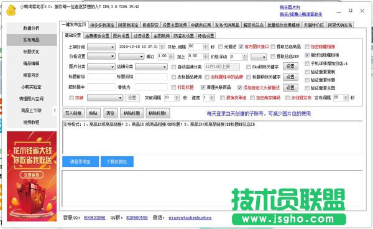Open the 天猫特价区 tab
This screenshot has width=373, height=229.
[314, 25]
